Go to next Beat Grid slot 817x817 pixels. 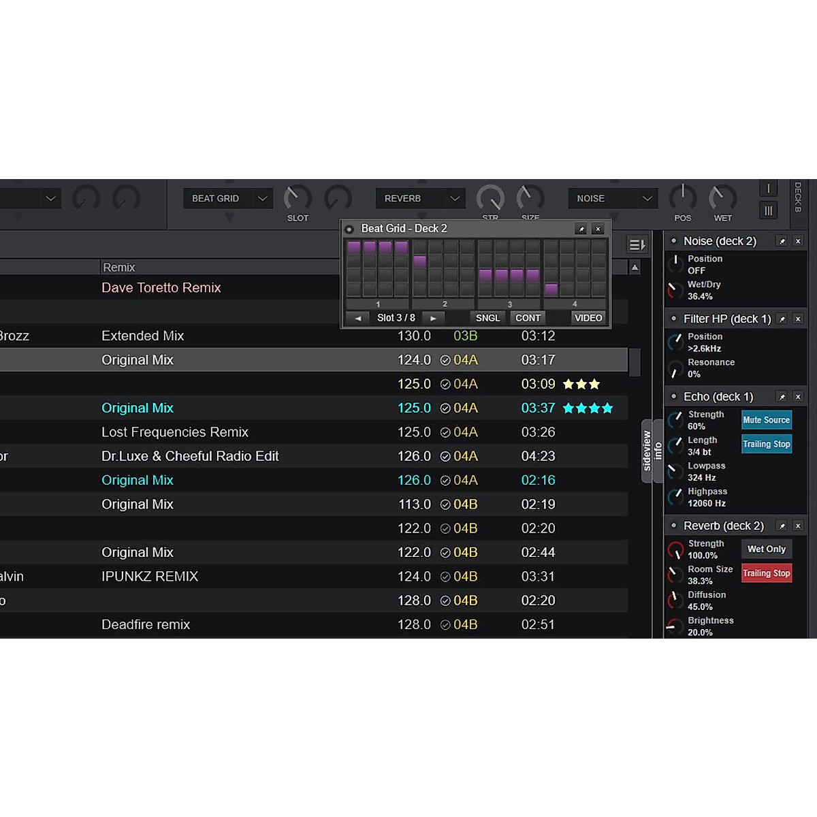[x=433, y=318]
